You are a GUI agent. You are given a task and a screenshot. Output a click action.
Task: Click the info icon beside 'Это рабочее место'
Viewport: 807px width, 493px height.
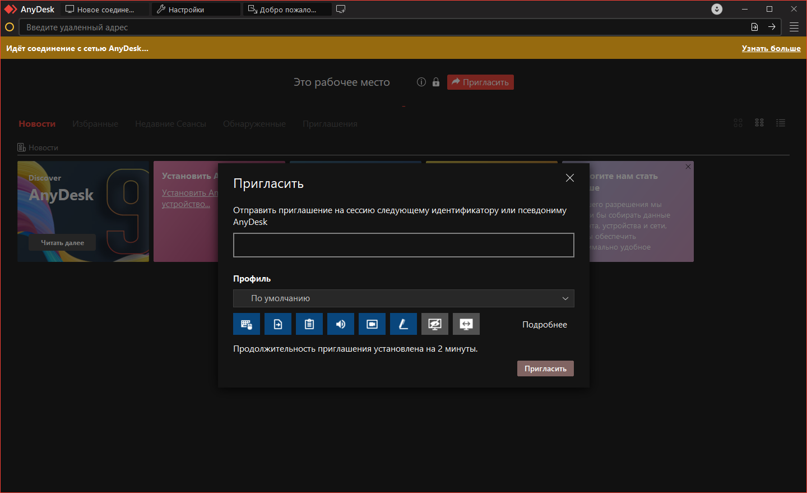tap(421, 82)
